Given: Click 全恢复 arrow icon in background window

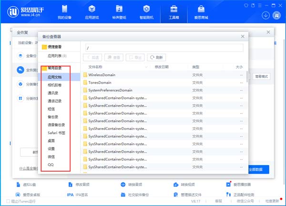Looking at the screenshot, I should click(20, 70).
